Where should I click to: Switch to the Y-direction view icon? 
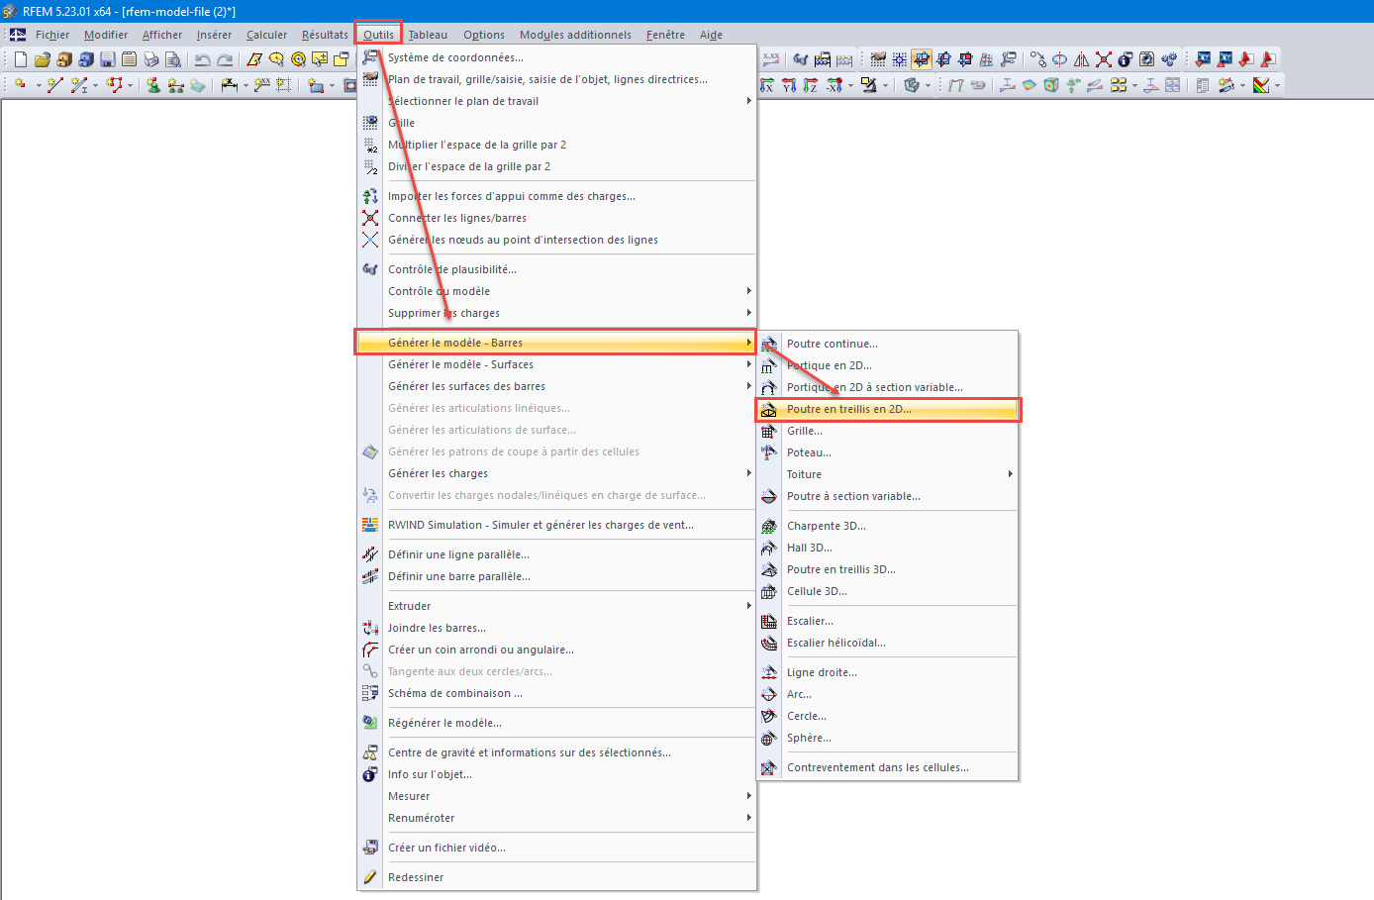789,85
